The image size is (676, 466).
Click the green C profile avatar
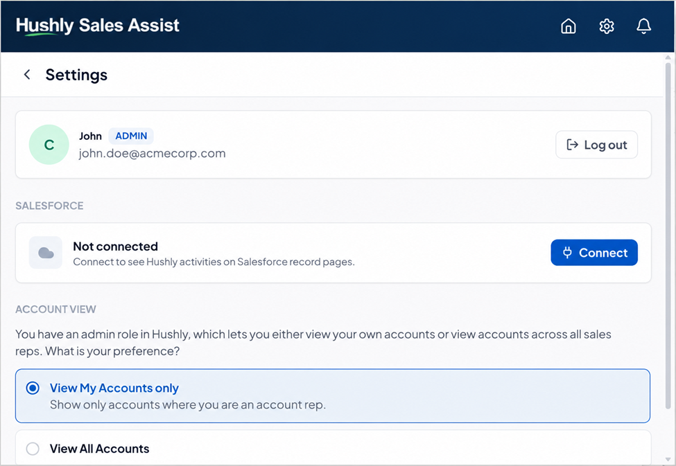click(x=49, y=145)
